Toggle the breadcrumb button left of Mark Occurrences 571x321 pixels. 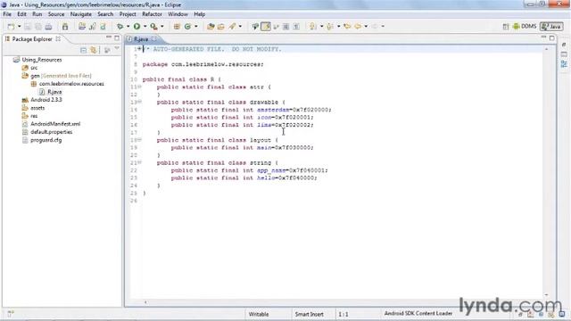pos(255,27)
